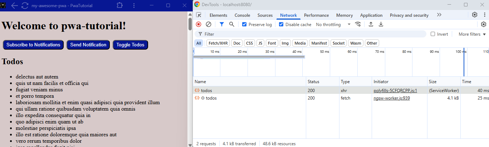The height and width of the screenshot is (147, 489).
Task: Maximize the DevTools window
Action: pyautogui.click(x=466, y=4)
